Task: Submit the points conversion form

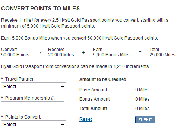Action: point(145,120)
